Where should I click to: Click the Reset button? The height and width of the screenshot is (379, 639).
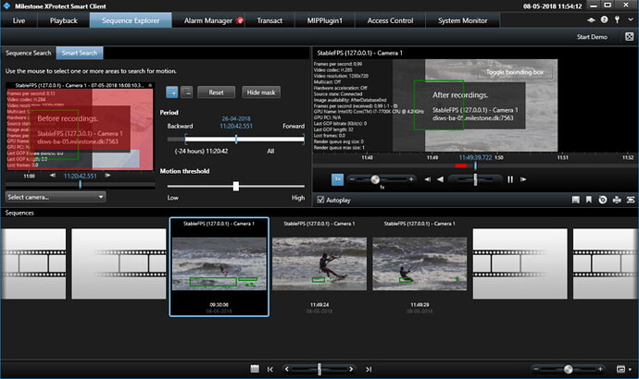pos(217,92)
